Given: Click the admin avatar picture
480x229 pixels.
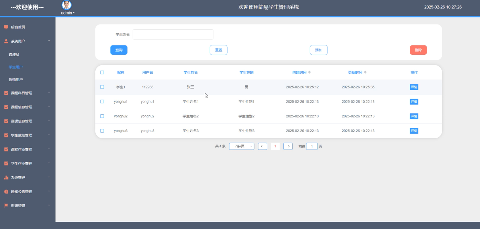Looking at the screenshot, I should click(66, 5).
